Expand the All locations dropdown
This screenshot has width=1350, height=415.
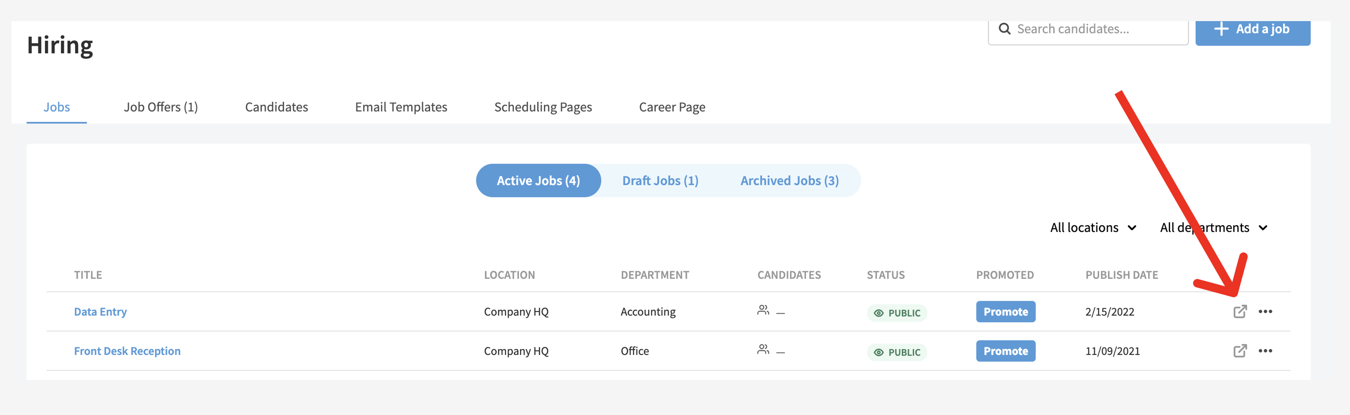1093,227
